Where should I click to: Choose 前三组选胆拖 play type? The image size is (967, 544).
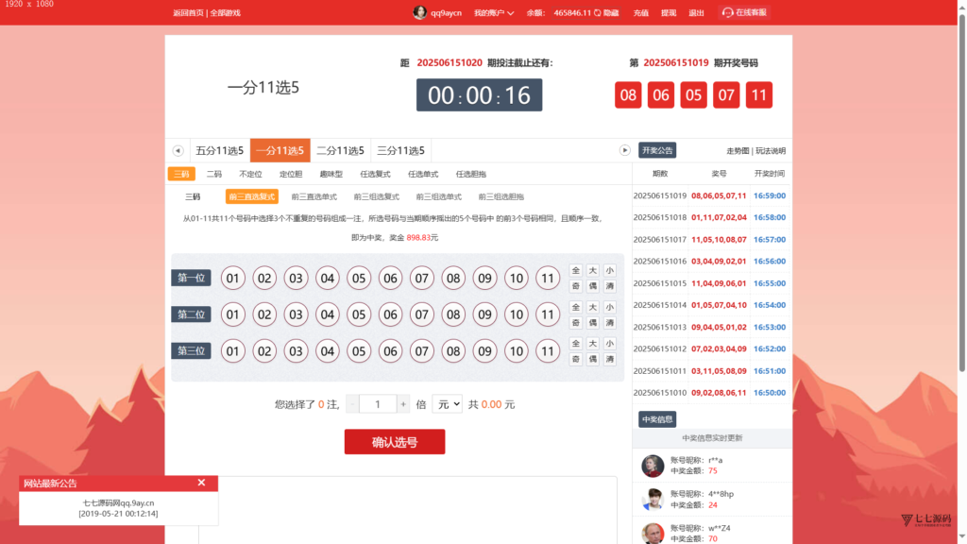pos(500,196)
